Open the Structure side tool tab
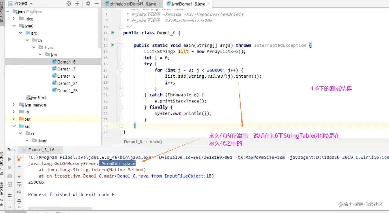This screenshot has width=389, height=213. pyautogui.click(x=2, y=163)
